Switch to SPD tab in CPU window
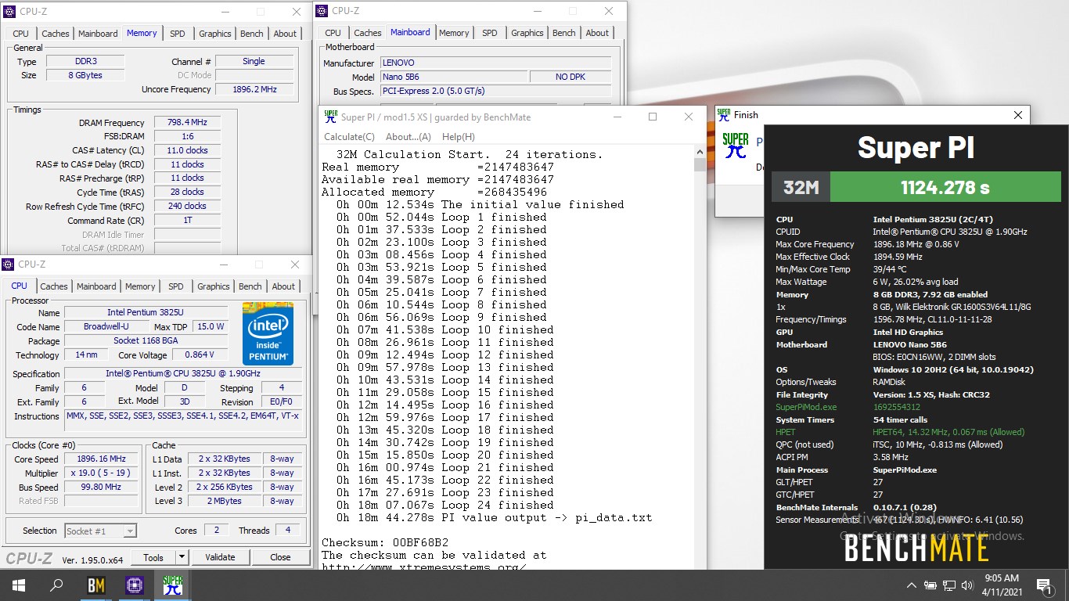This screenshot has height=601, width=1069. [x=176, y=286]
